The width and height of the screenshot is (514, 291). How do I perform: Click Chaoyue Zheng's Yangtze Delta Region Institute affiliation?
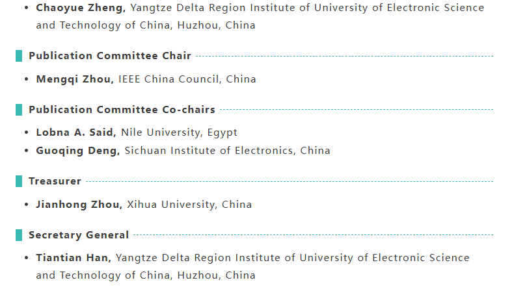(x=307, y=8)
